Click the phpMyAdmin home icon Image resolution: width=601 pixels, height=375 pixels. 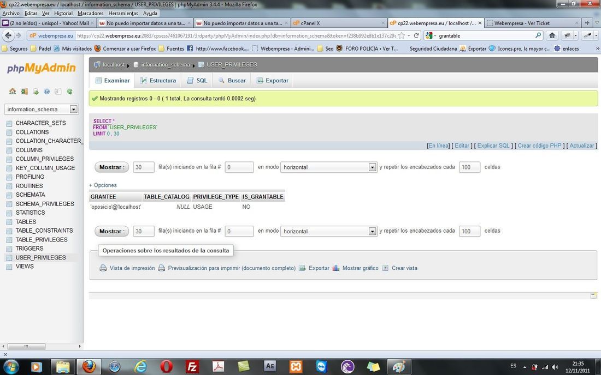click(13, 92)
